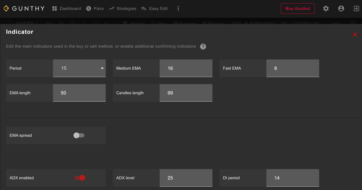Click the Medium EMA field showing 16

(186, 68)
